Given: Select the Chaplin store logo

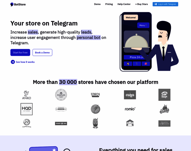Looking at the screenshot, I should (x=61, y=95).
